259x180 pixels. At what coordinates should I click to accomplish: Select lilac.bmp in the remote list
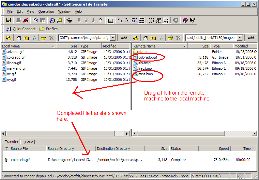click(145, 68)
